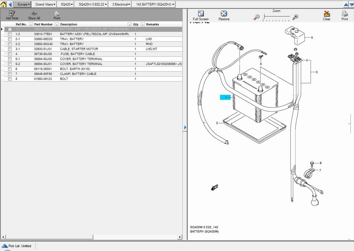Click the scroll right arrow of list
Viewport: 354px width, 251px height.
click(x=180, y=237)
